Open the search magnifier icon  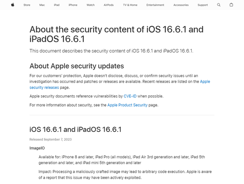point(219,5)
